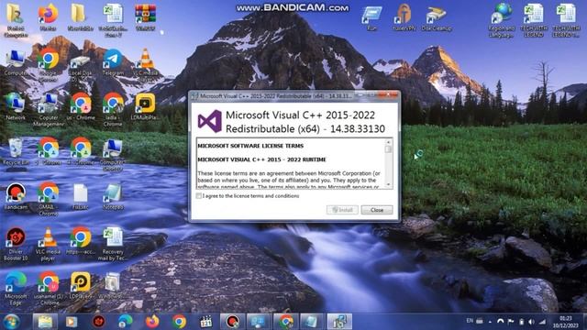
Task: Launch Firefox from the taskbar
Action: pos(152,322)
